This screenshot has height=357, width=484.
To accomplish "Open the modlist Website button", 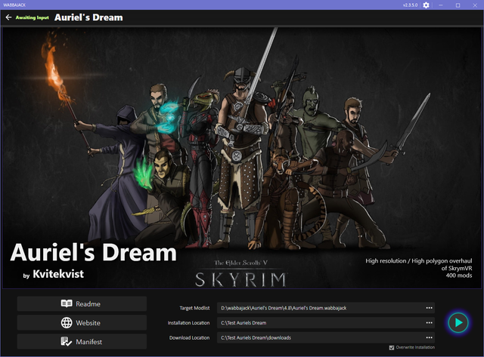I will click(82, 322).
